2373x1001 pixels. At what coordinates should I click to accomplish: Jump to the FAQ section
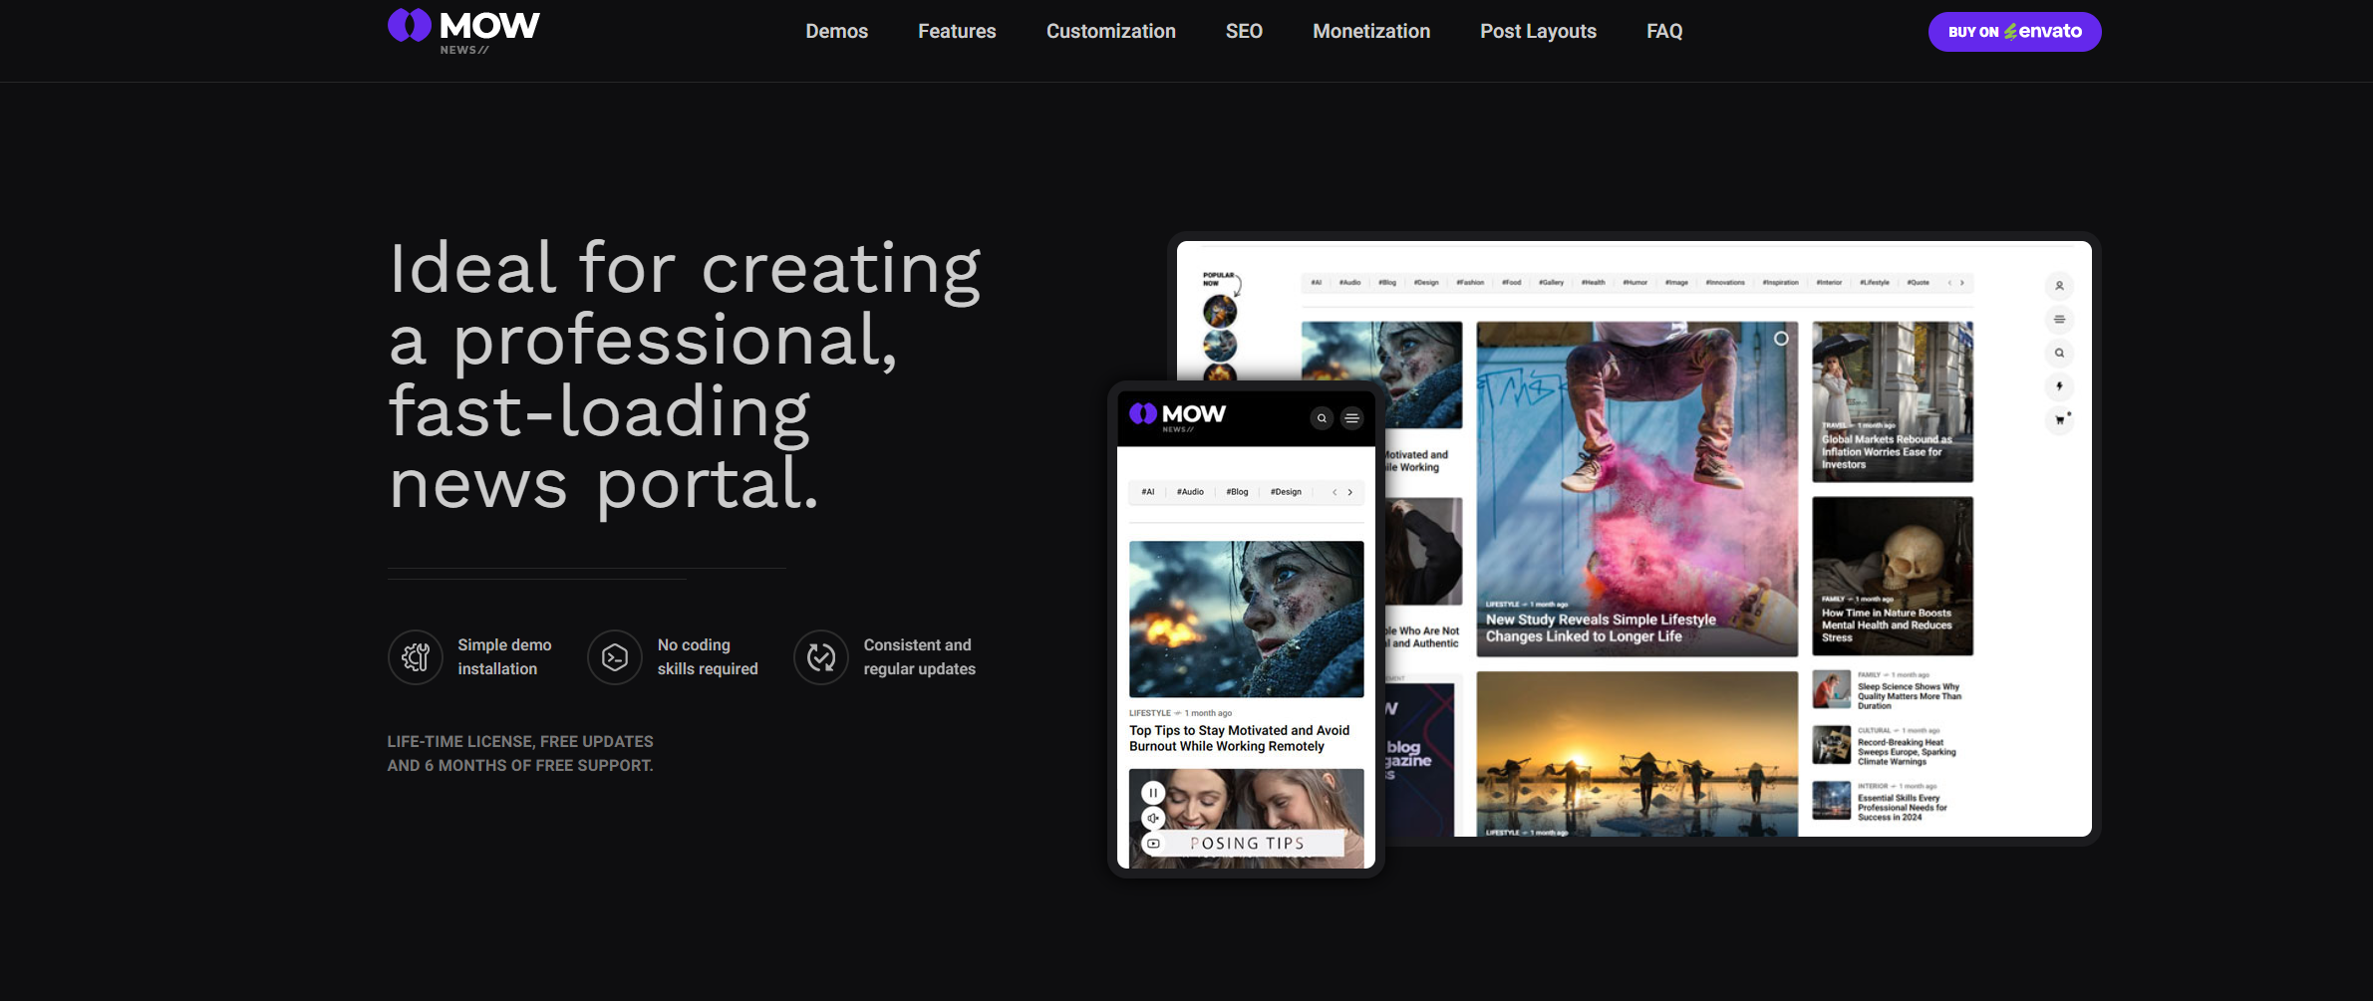pos(1664,31)
